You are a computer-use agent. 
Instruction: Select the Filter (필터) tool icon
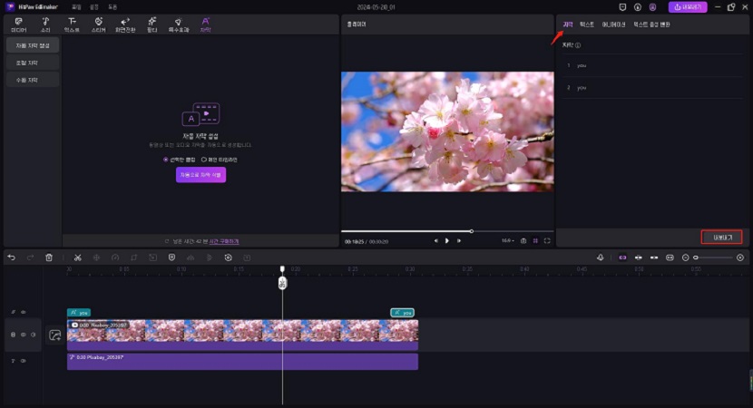152,24
